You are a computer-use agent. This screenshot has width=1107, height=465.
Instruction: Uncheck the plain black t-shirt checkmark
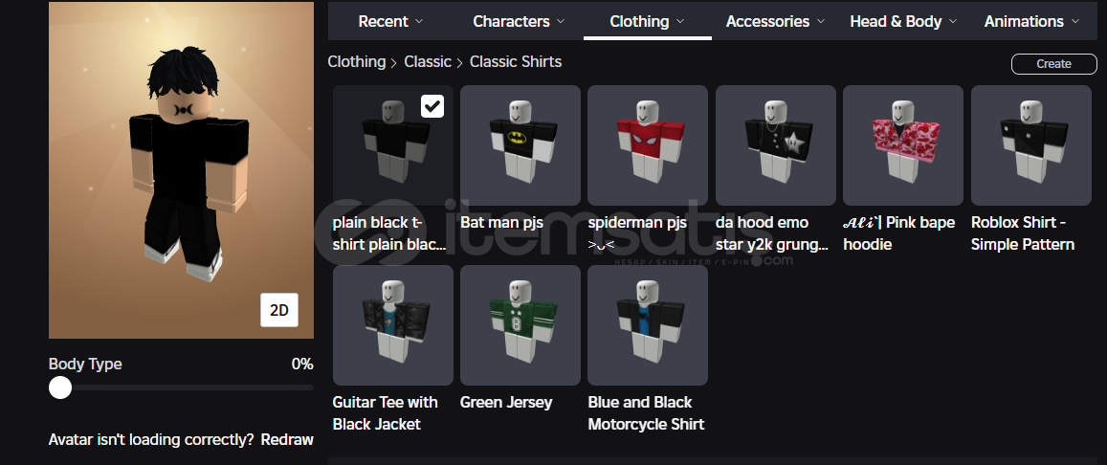coord(432,106)
